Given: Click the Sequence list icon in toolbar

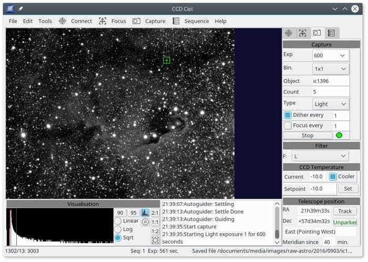Looking at the screenshot, I should (x=176, y=21).
